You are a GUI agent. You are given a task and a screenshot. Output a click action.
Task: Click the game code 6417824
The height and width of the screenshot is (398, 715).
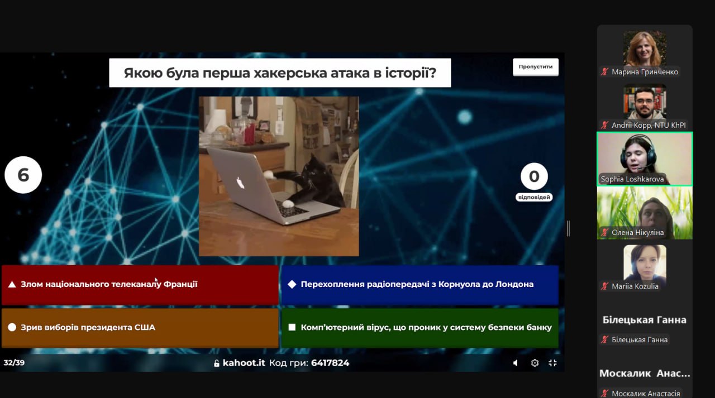point(330,363)
